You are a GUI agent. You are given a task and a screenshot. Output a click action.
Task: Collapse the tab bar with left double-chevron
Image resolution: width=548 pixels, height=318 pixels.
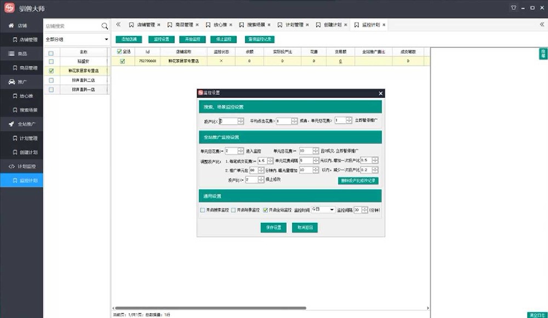click(118, 25)
